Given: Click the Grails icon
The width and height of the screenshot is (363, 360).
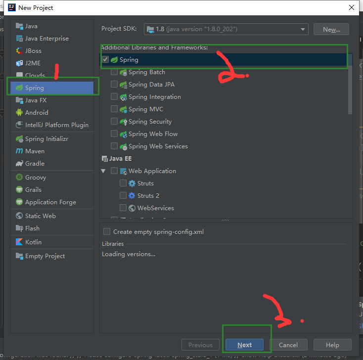Looking at the screenshot, I should pyautogui.click(x=19, y=189).
